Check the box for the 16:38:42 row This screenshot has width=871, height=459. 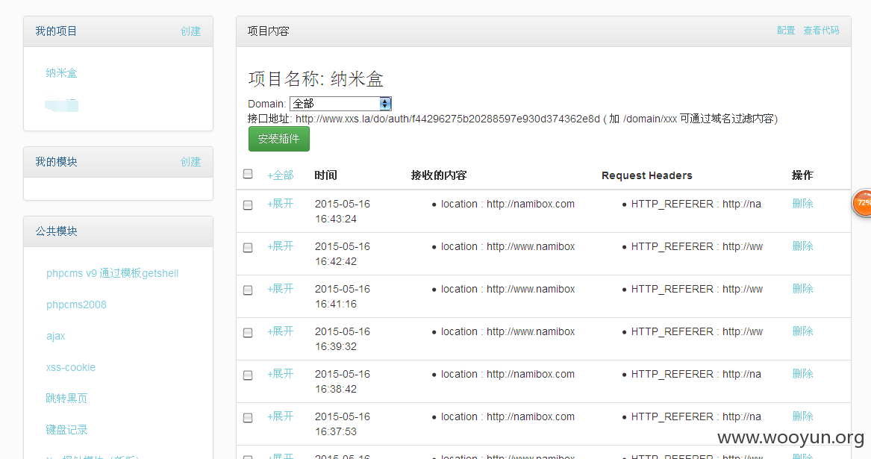[x=248, y=375]
